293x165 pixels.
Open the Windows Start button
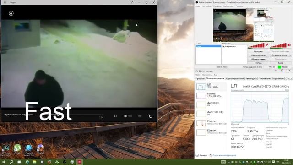[x=4, y=162]
